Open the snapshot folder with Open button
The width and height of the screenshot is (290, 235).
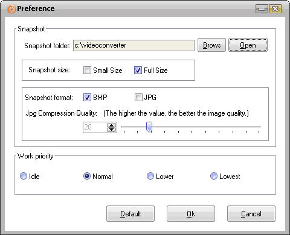tap(248, 45)
